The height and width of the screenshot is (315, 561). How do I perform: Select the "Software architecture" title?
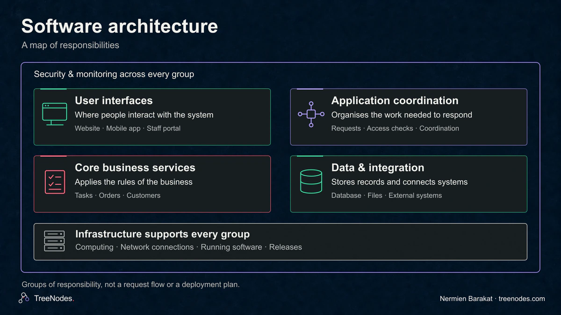(120, 26)
